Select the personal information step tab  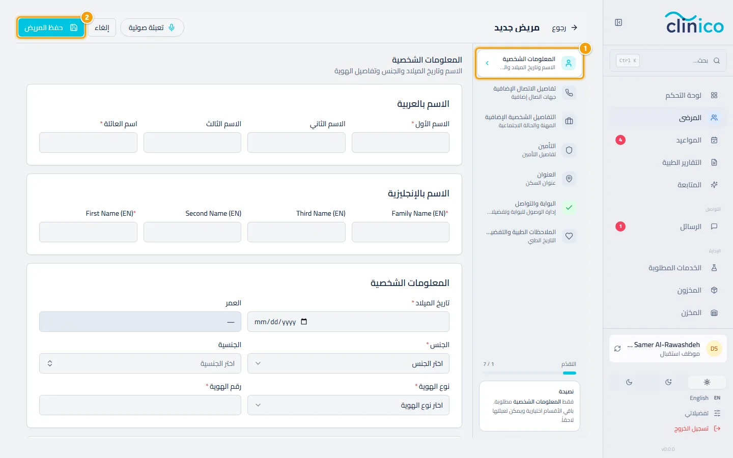click(529, 63)
